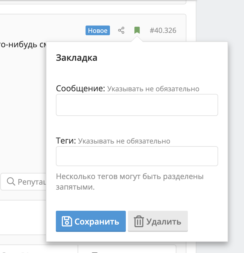Focus the Сообщение input field
Screen dimensions: 244x253
tap(137, 105)
